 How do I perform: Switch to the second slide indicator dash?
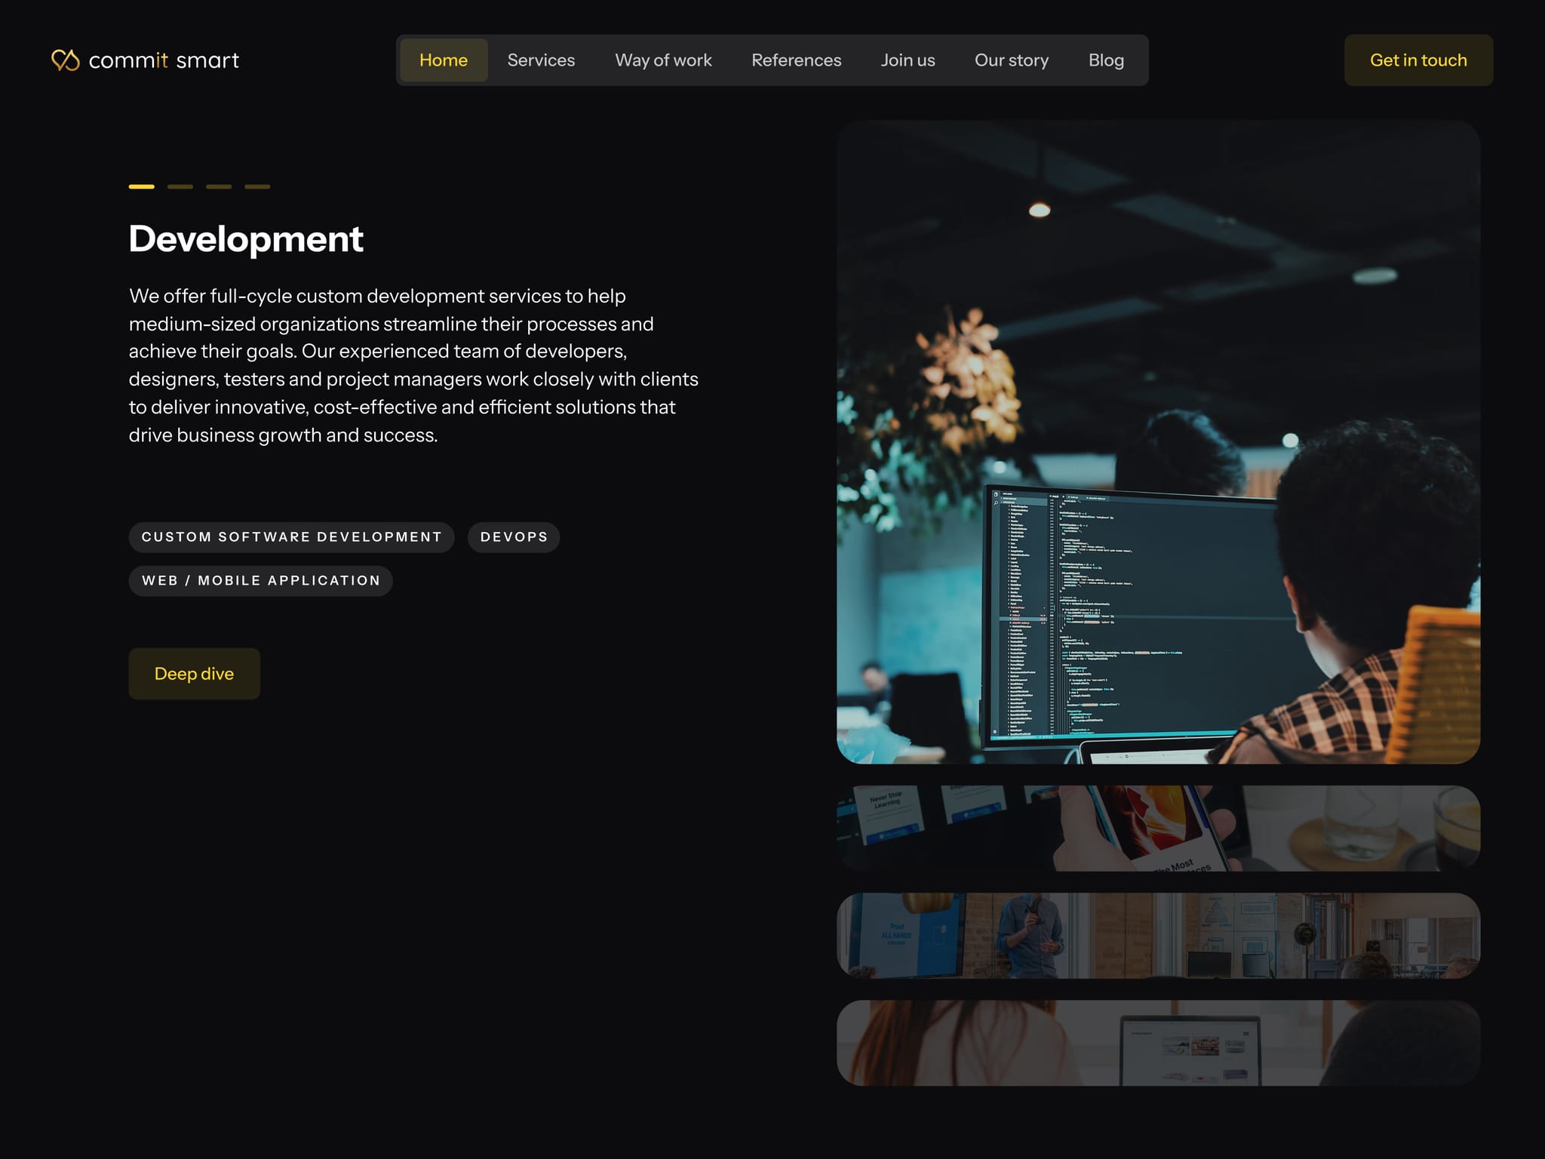pyautogui.click(x=180, y=186)
